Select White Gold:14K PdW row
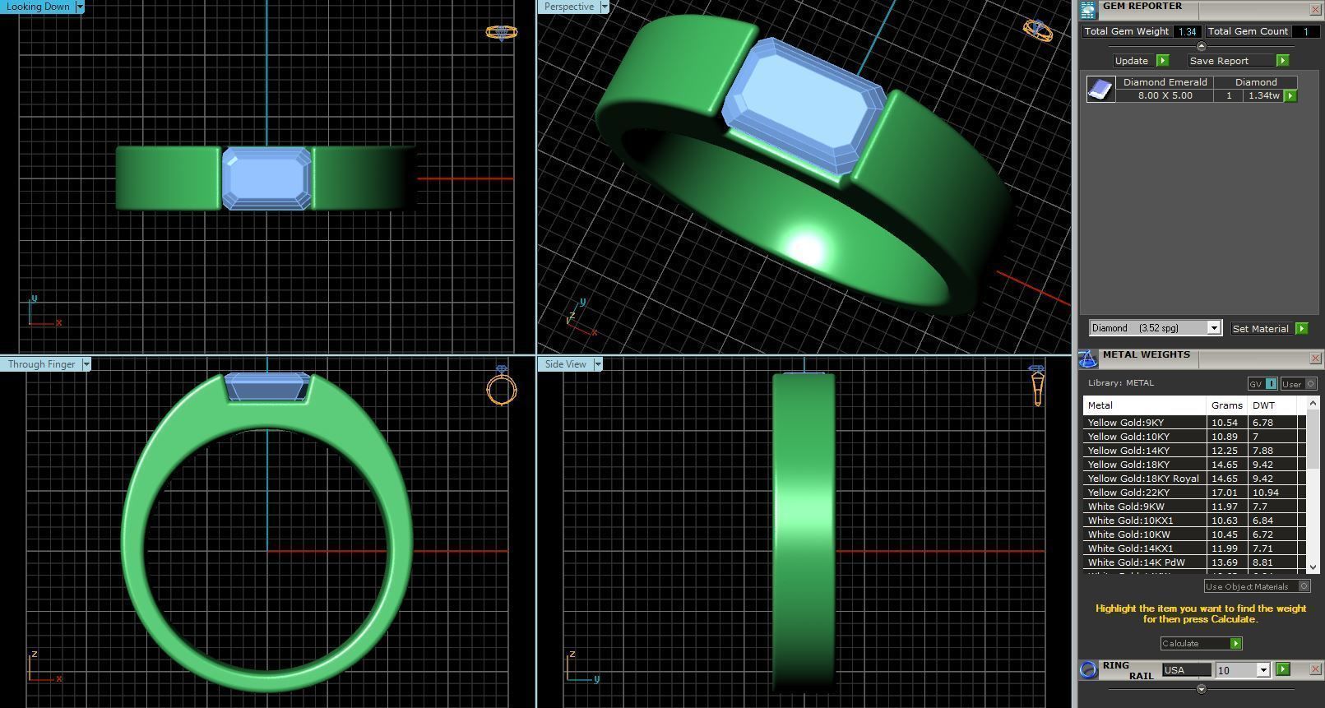This screenshot has width=1325, height=708. [x=1194, y=562]
